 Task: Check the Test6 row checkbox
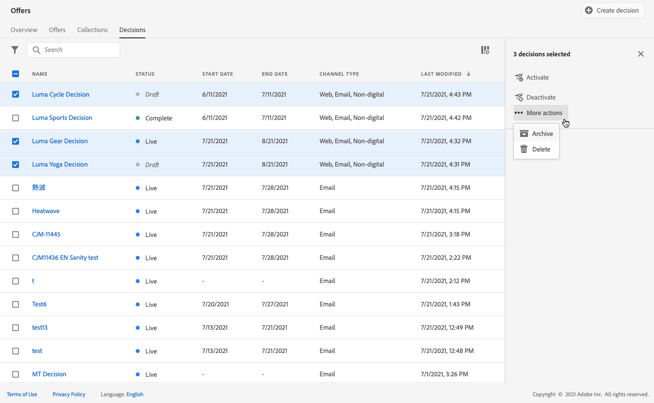(x=16, y=304)
